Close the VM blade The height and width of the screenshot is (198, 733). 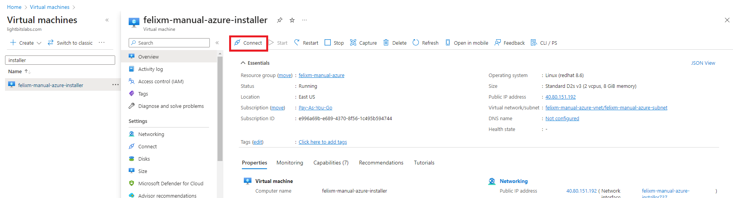727,20
